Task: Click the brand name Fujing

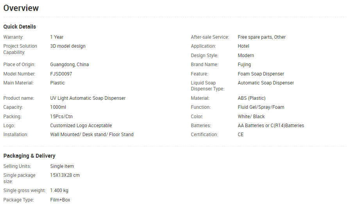Action: tap(244, 65)
